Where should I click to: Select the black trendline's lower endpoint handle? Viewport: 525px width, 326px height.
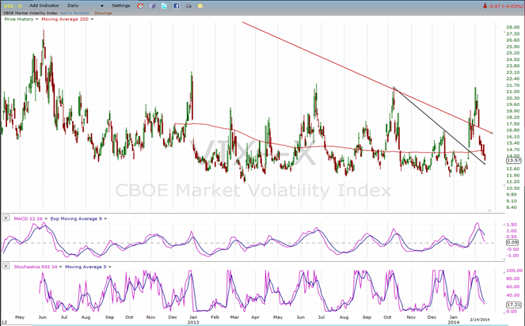tap(485, 164)
